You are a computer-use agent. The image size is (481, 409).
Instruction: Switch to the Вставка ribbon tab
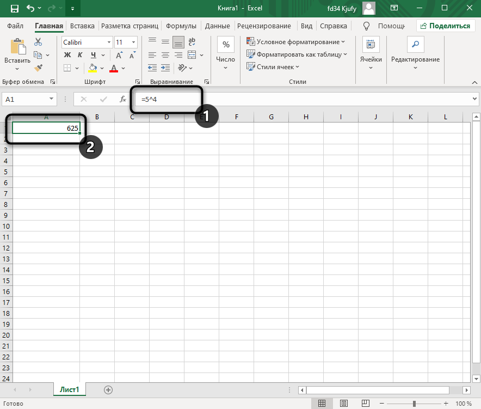tap(82, 26)
